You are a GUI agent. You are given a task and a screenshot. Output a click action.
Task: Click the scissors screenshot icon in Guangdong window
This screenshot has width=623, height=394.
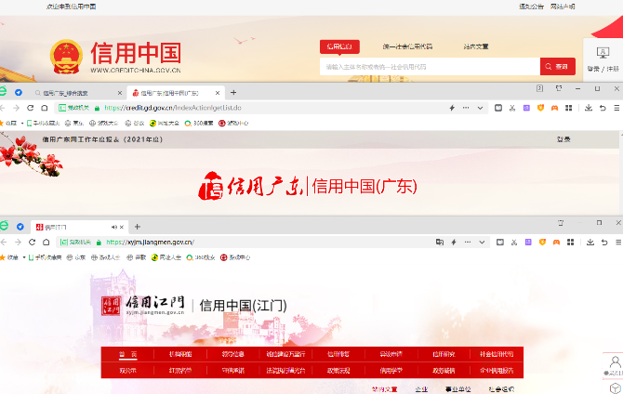click(x=512, y=108)
